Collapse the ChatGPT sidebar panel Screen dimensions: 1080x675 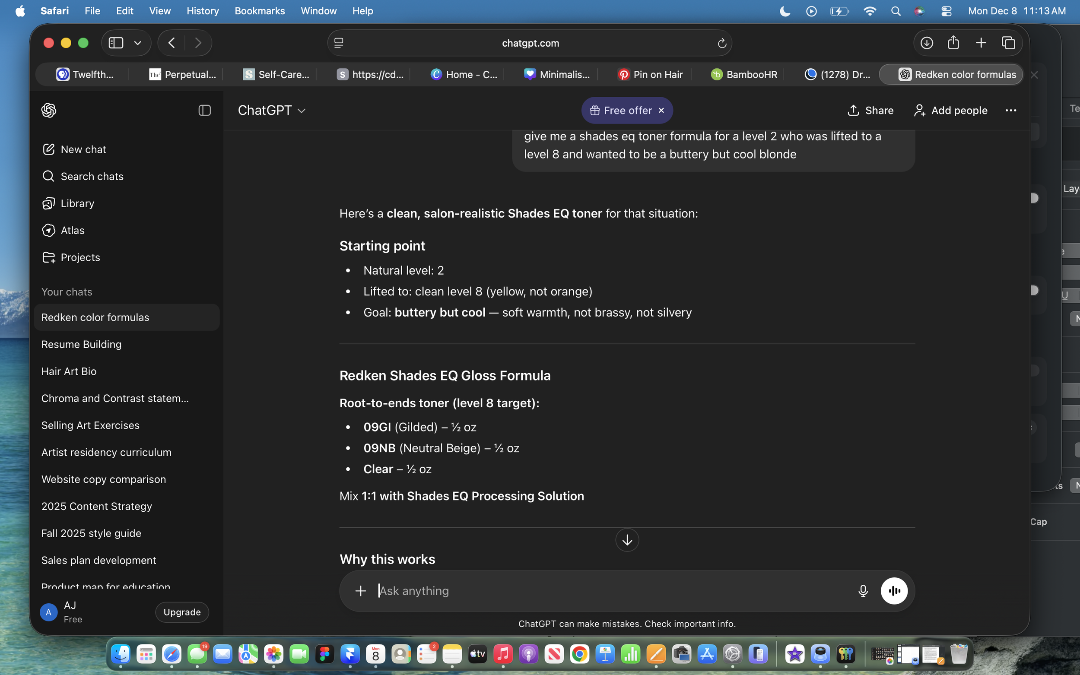(204, 110)
